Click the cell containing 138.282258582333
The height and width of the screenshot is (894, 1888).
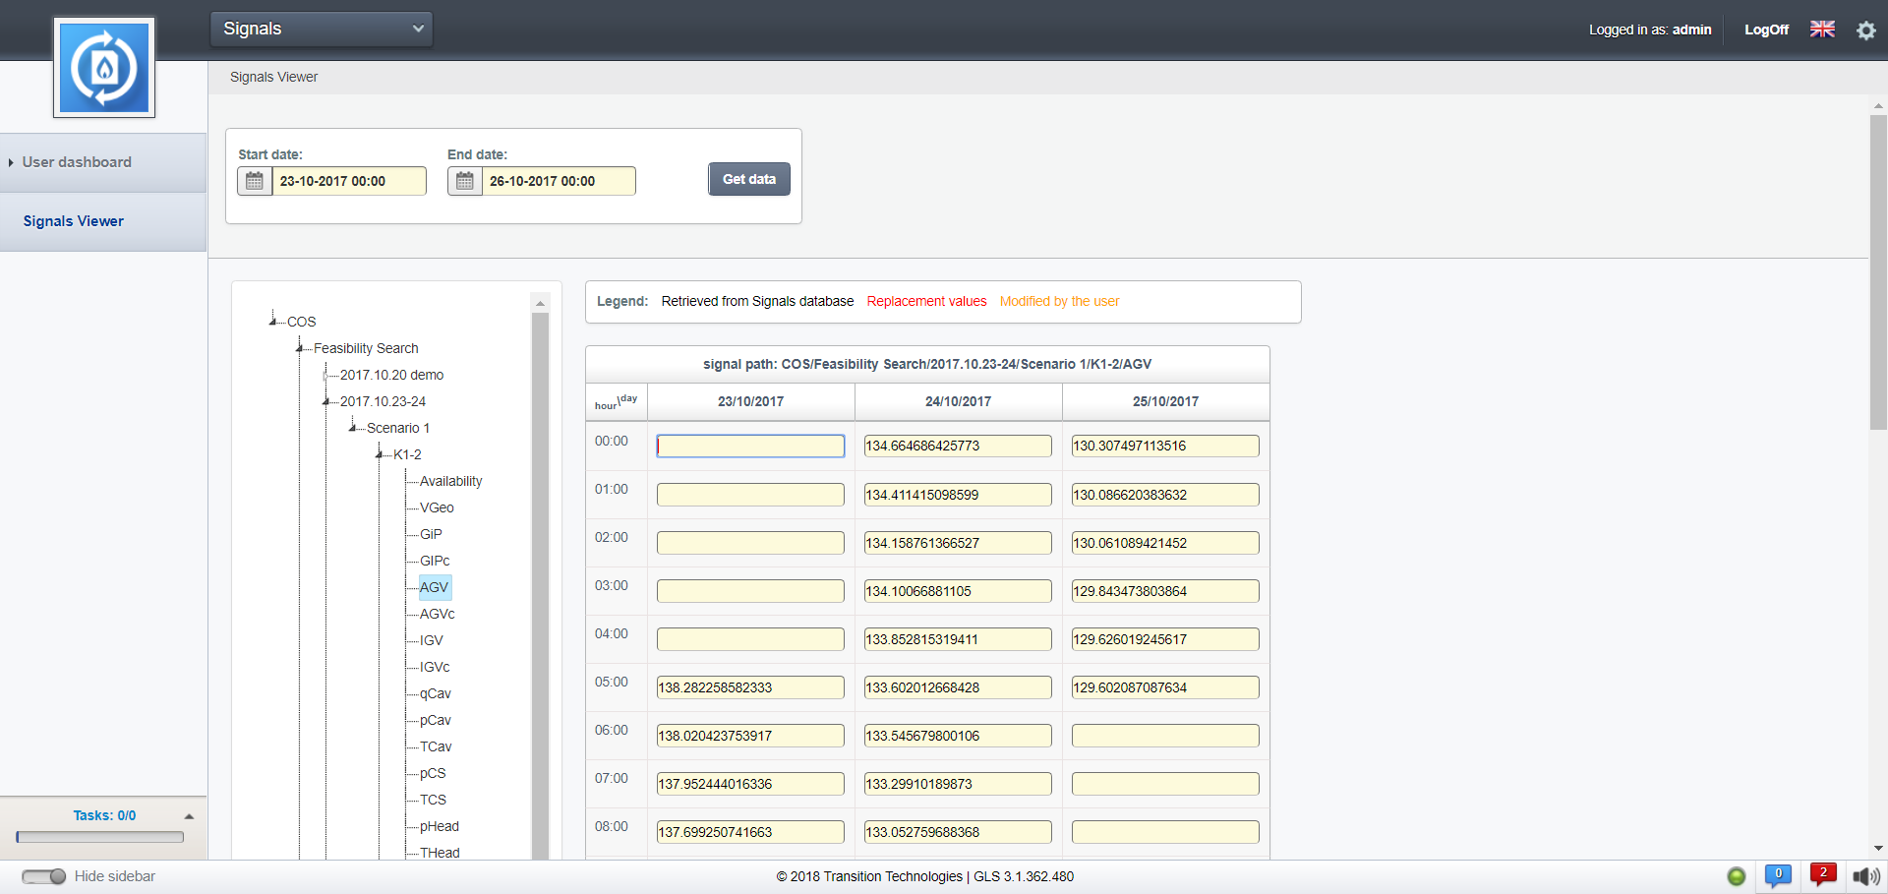(750, 687)
